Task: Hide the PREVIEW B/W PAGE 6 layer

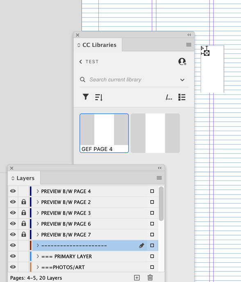Action: point(13,224)
